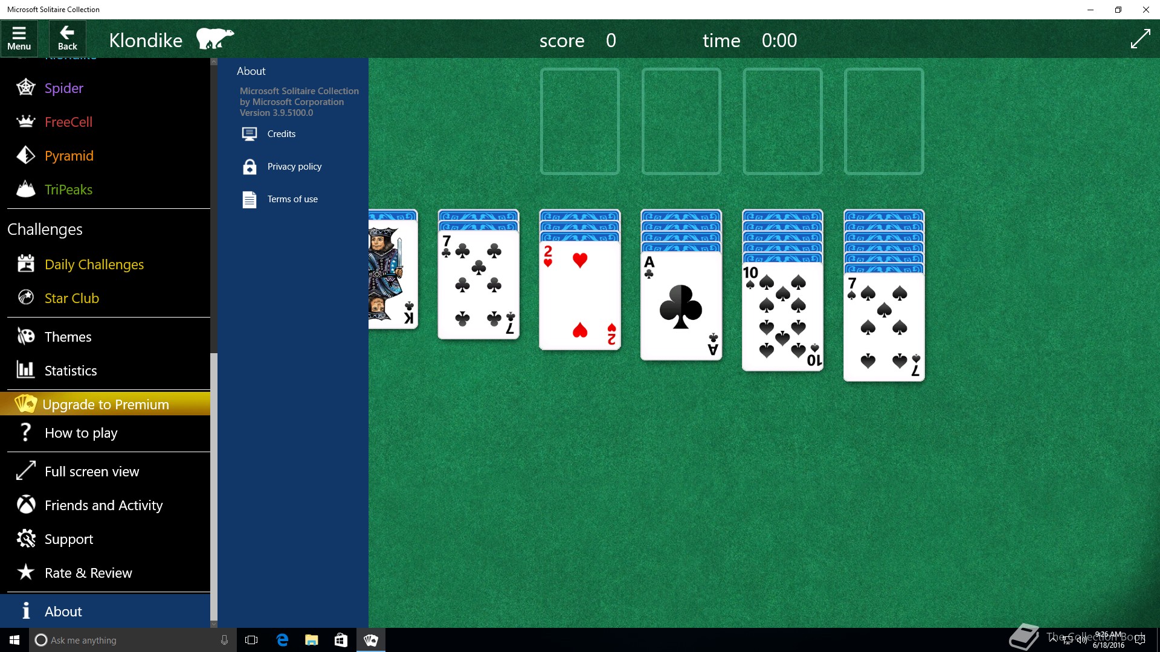
Task: Click the last empty foundation slot
Action: [x=884, y=121]
